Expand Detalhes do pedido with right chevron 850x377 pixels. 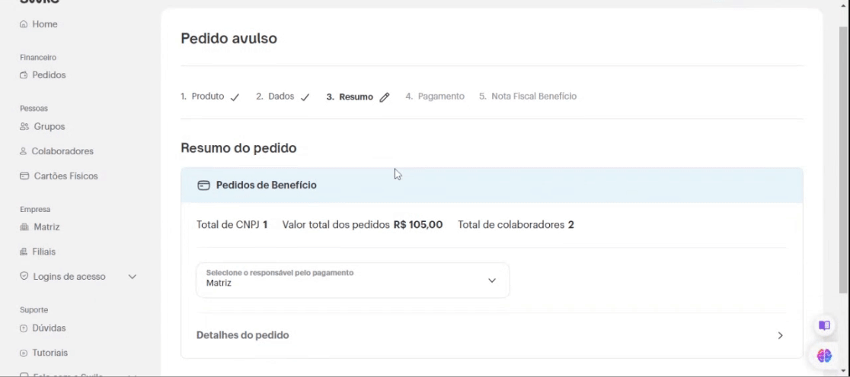(780, 335)
